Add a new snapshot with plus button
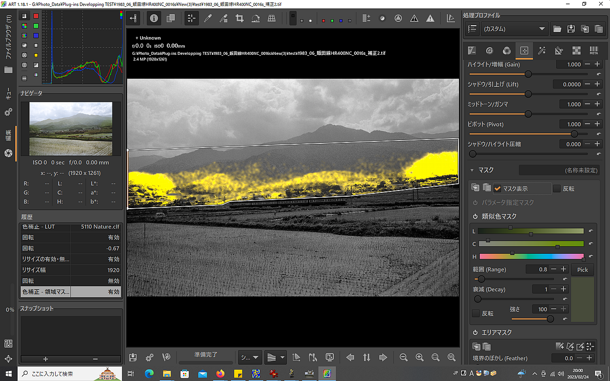Viewport: 610px width, 381px height. (46, 359)
